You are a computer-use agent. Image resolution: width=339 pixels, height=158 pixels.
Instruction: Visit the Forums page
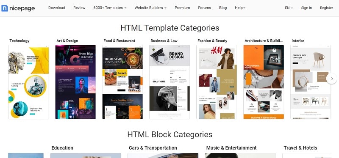[x=205, y=8]
